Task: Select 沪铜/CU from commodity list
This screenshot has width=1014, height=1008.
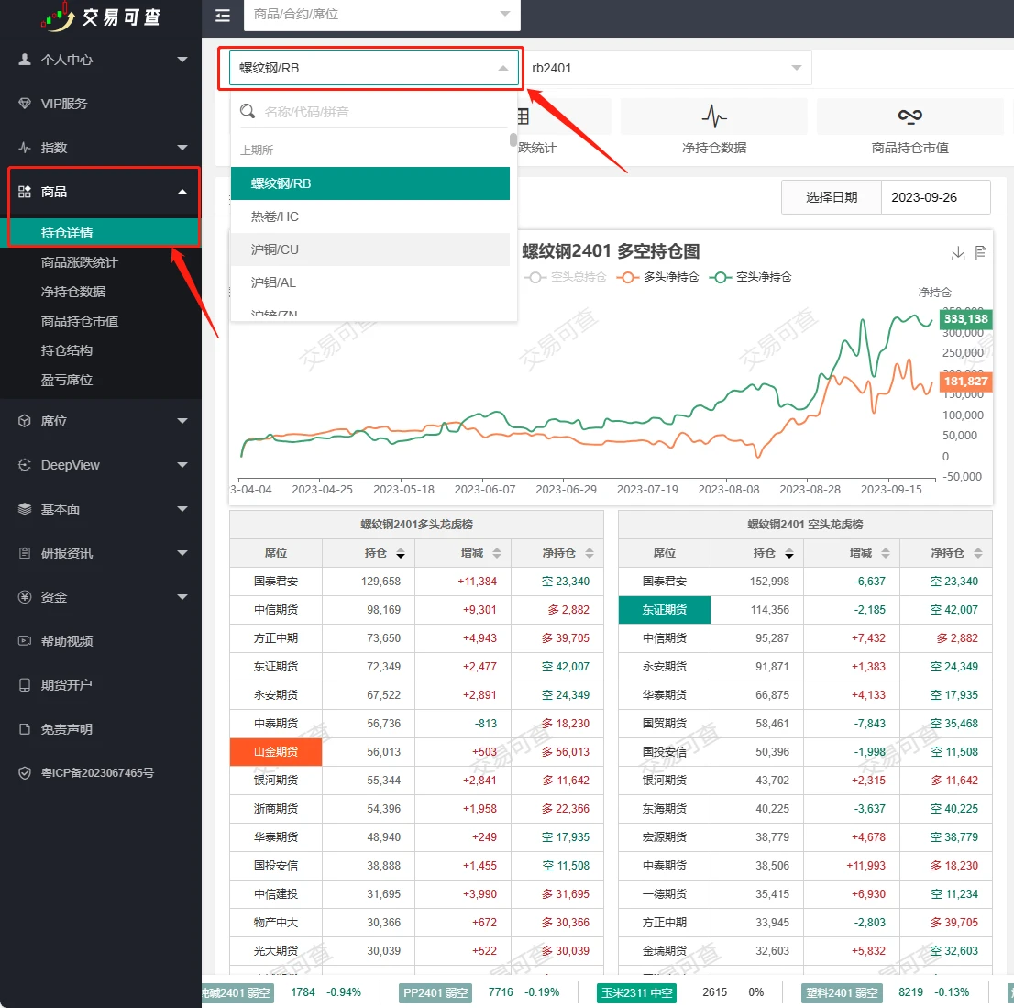Action: pyautogui.click(x=369, y=249)
